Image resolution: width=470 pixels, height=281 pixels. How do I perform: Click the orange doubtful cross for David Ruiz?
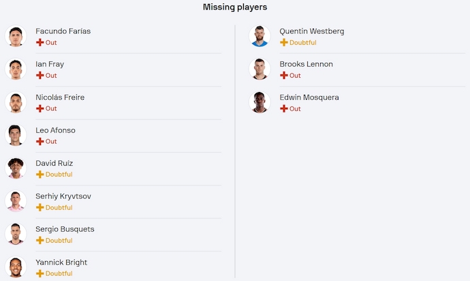coord(40,175)
